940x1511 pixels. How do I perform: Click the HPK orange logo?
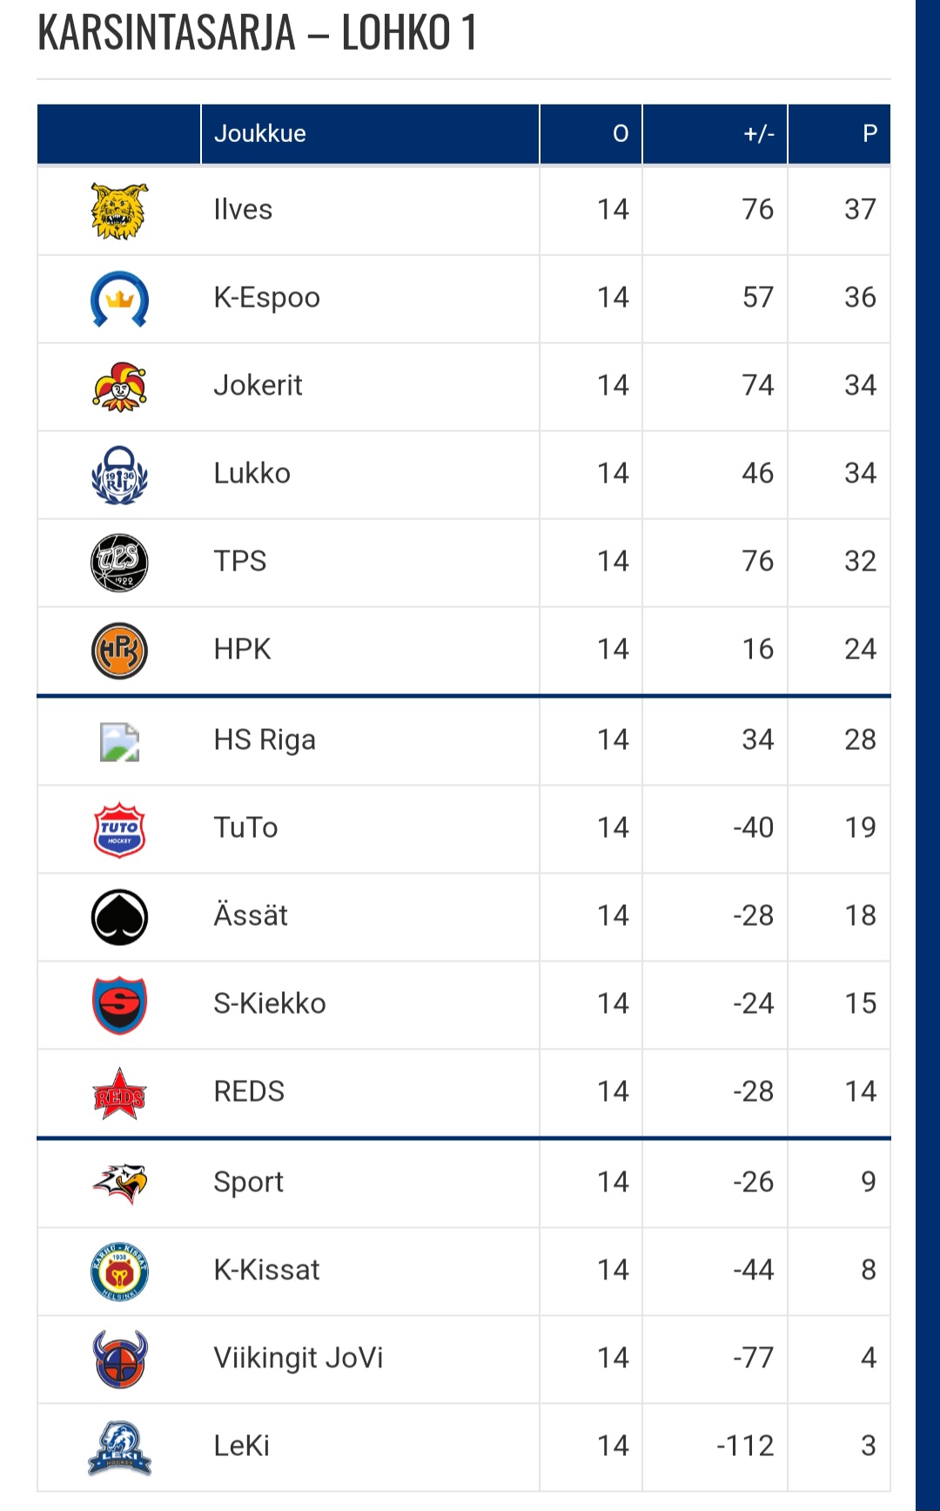(x=119, y=651)
